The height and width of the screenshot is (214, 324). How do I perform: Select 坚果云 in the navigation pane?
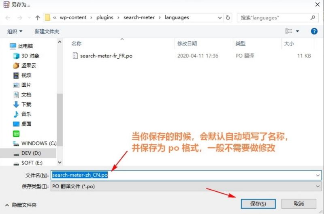point(28,66)
